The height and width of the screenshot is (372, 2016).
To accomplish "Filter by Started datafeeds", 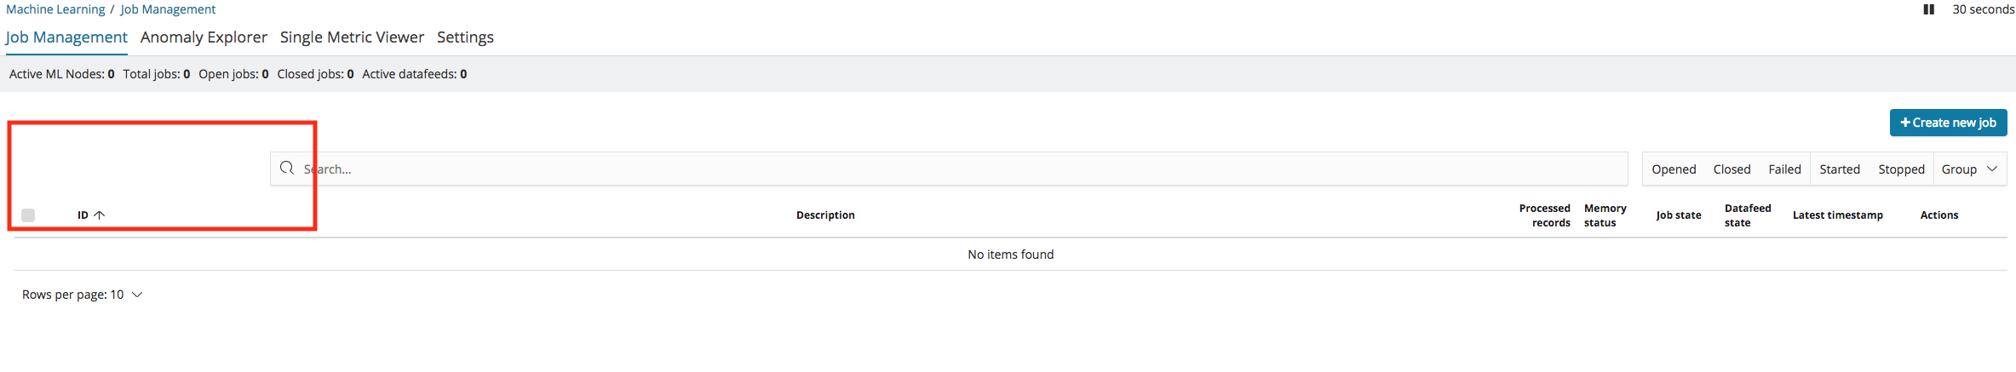I will click(1839, 169).
